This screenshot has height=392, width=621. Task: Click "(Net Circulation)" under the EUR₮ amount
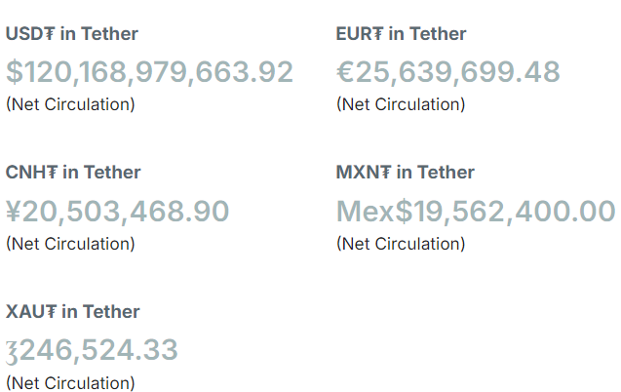(401, 104)
